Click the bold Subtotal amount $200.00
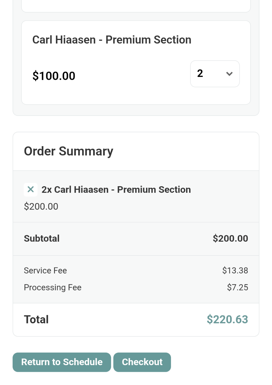Screen dimensions: 272x385 pos(230,238)
